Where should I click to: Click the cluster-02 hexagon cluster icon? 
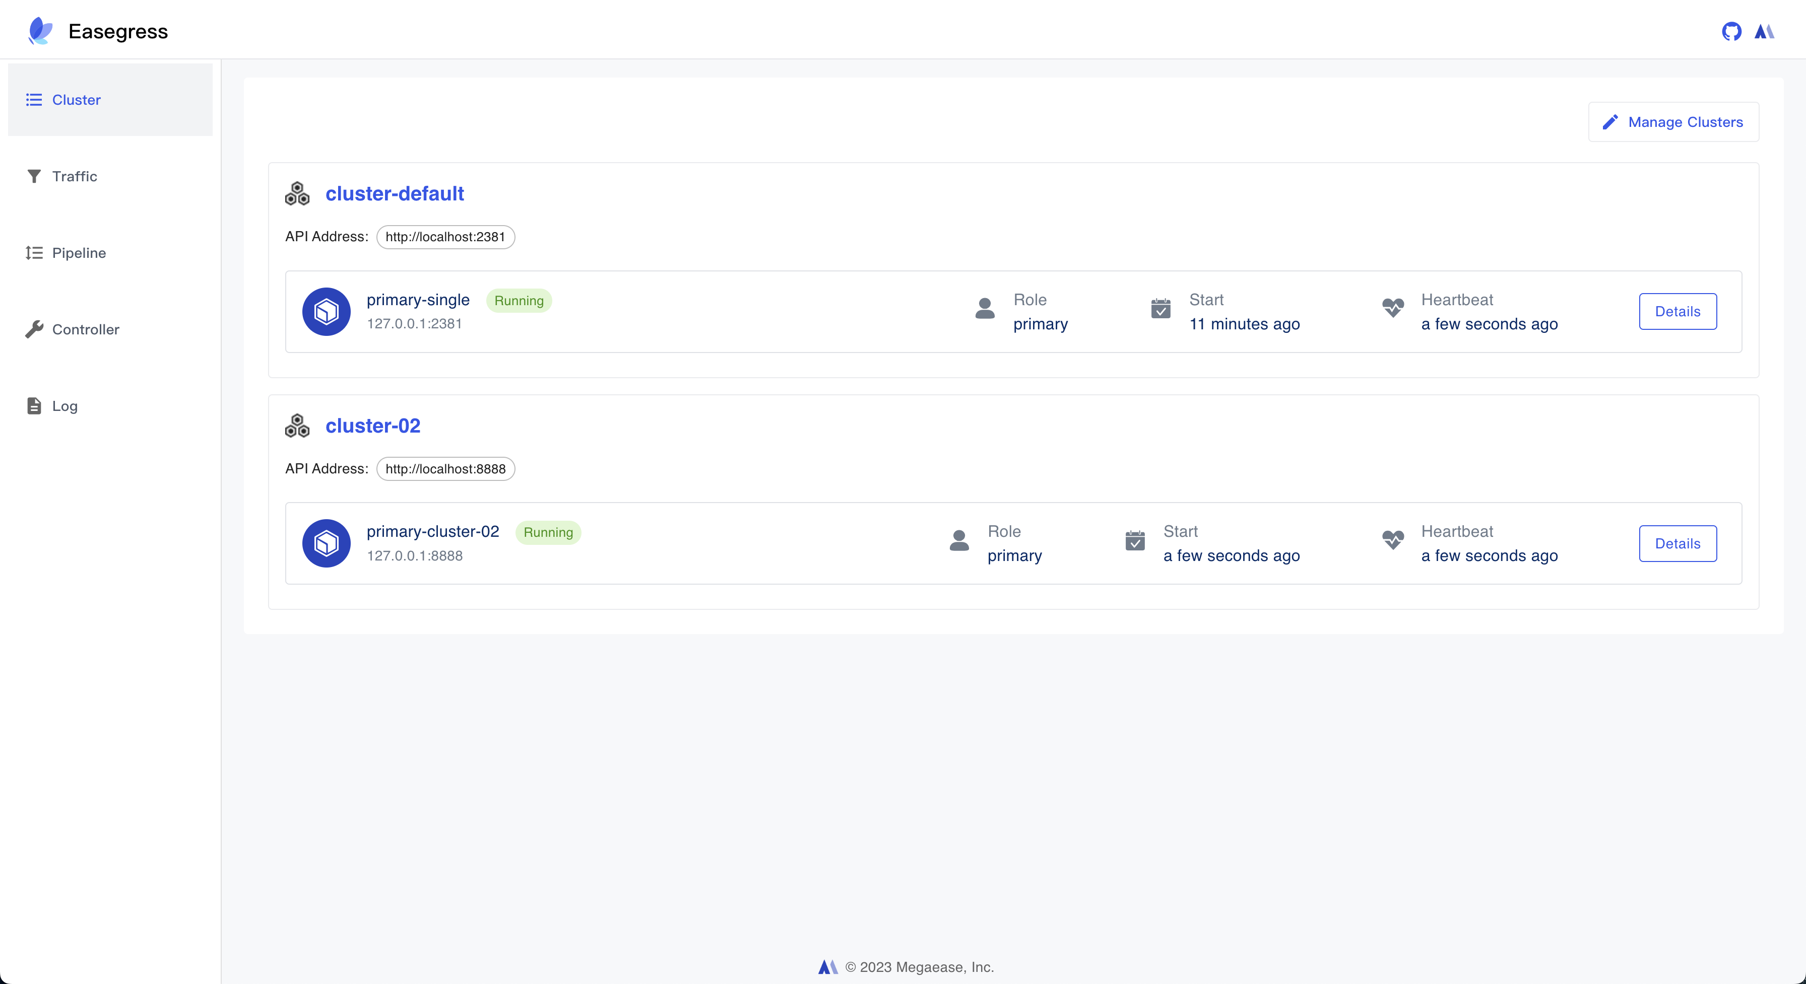click(297, 426)
